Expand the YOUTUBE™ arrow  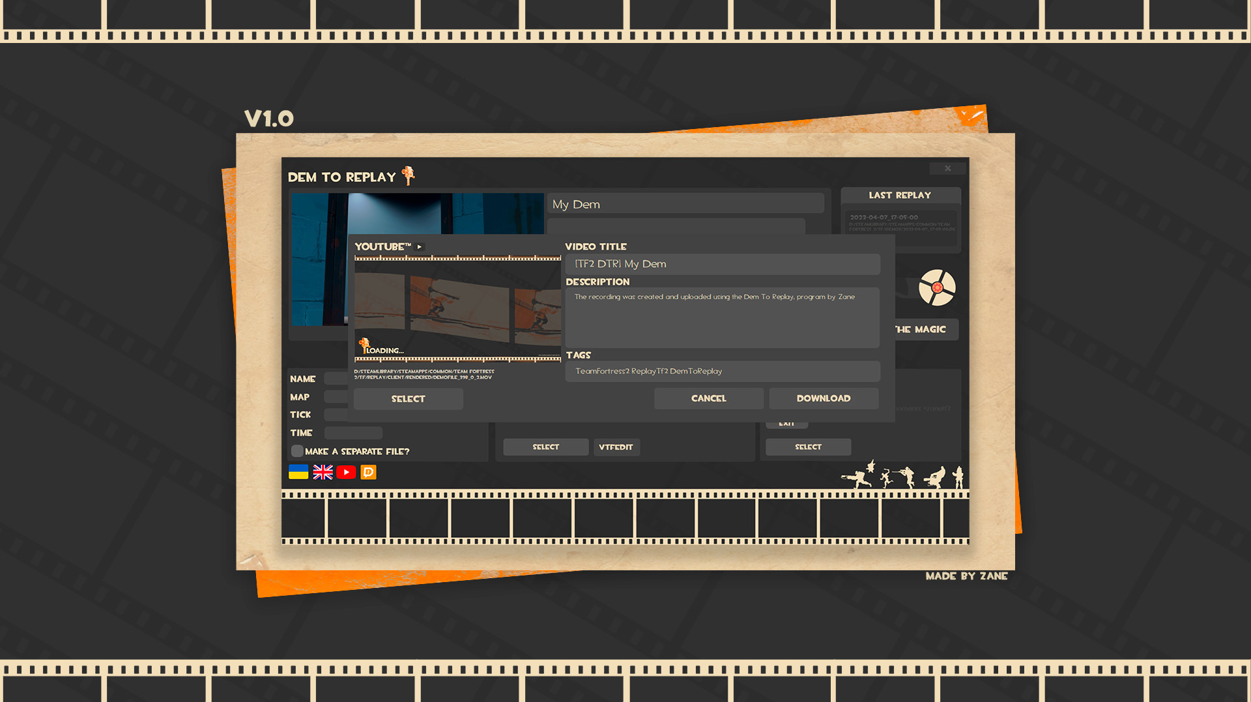[x=421, y=247]
